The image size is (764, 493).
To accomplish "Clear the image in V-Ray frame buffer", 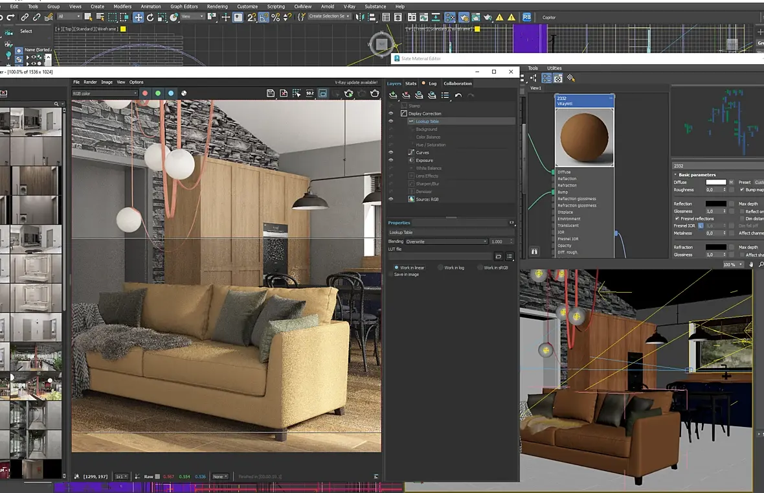I will [x=284, y=93].
